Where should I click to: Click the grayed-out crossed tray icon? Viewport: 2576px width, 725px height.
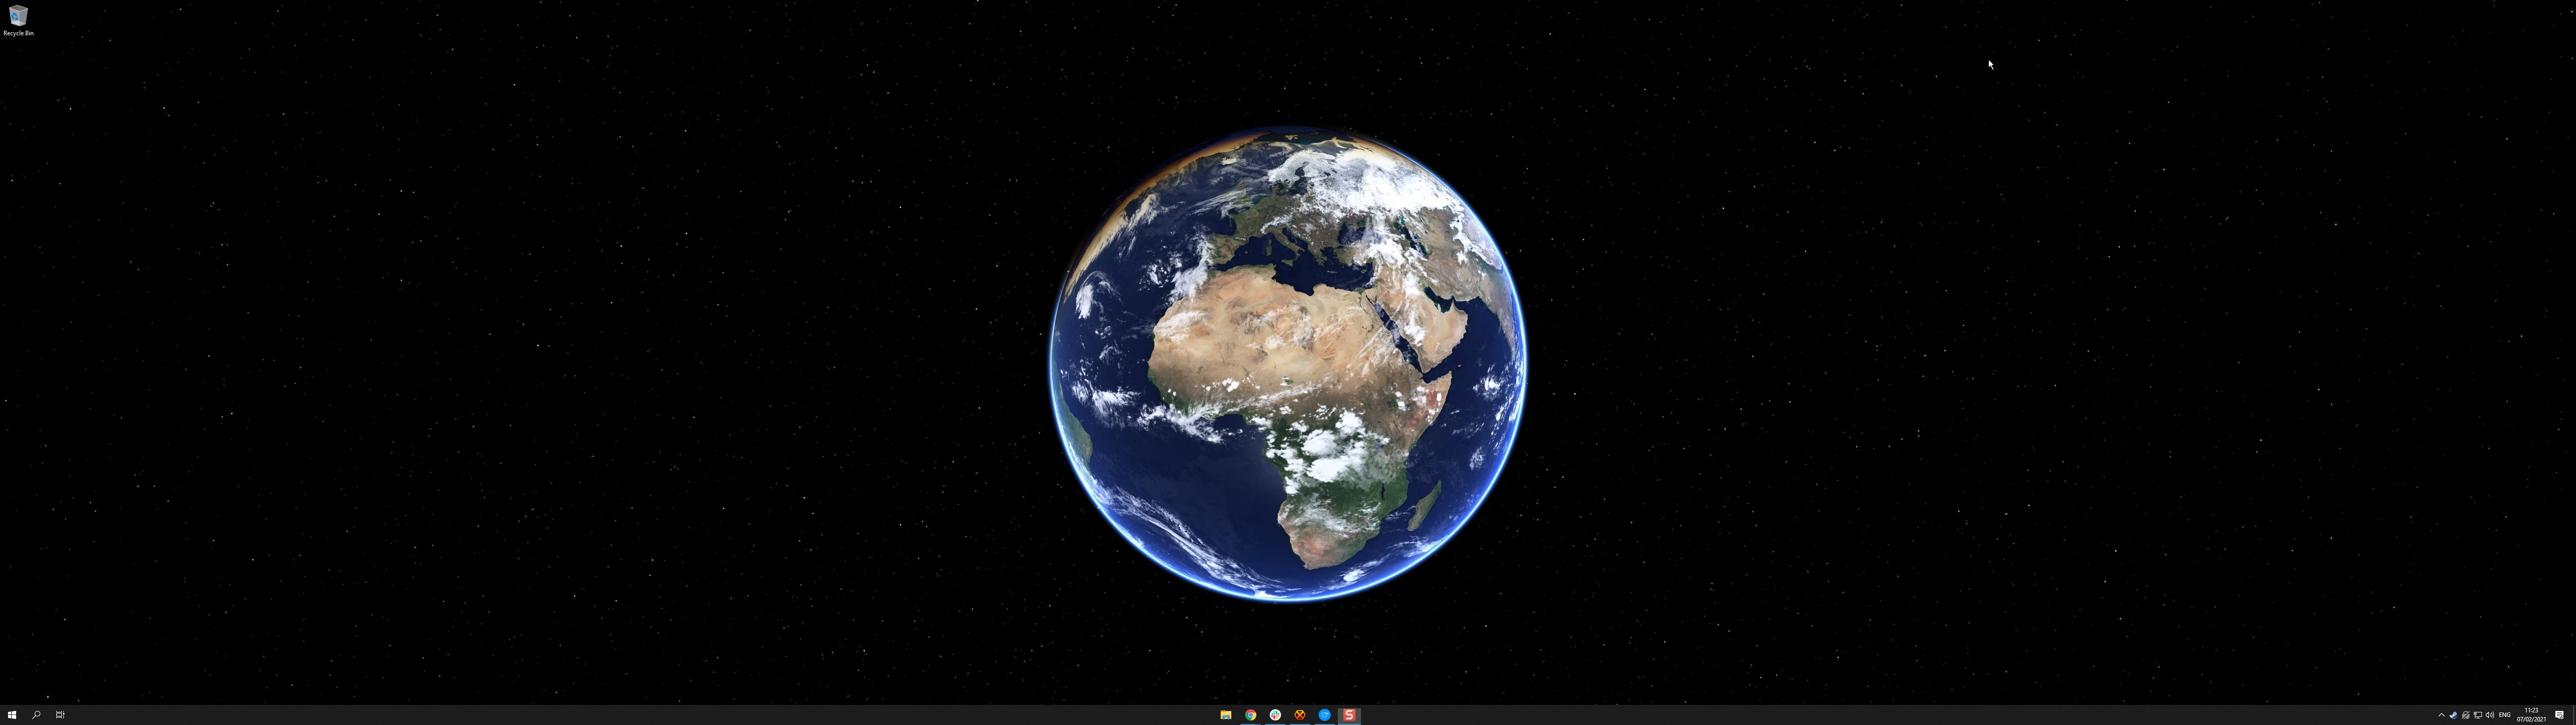tap(2466, 715)
